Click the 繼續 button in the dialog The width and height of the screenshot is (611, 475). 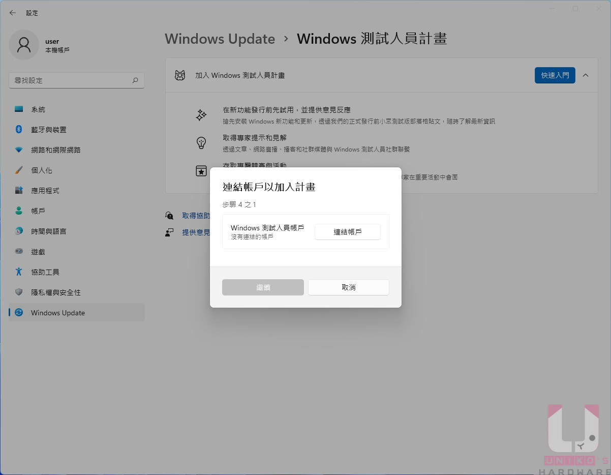263,287
